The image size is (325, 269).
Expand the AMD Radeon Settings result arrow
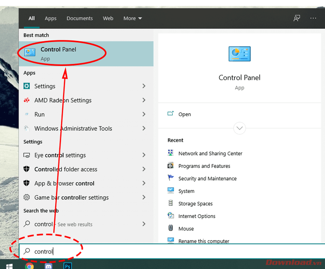144,100
